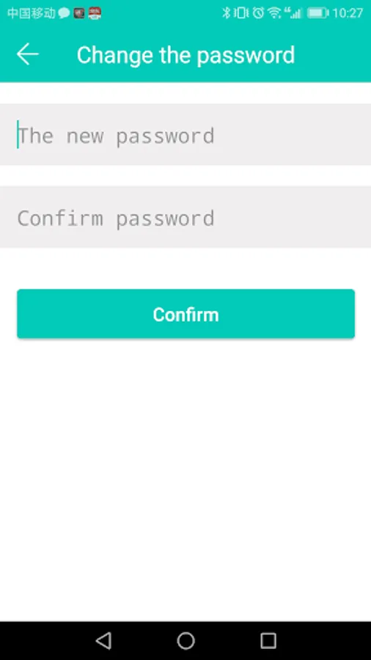The width and height of the screenshot is (371, 660).
Task: Tap the alarm clock status icon
Action: (258, 13)
